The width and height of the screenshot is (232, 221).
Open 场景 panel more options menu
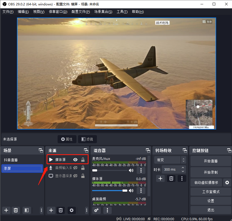[x=41, y=210]
